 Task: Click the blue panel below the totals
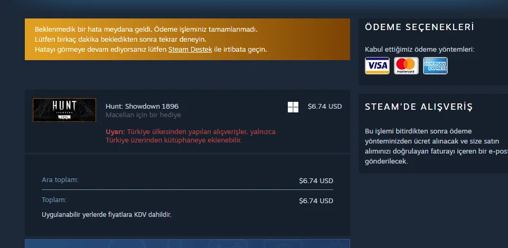[187, 243]
